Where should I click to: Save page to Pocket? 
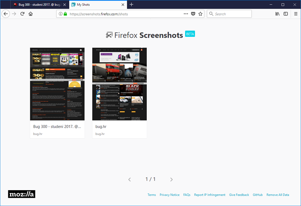pos(193,14)
